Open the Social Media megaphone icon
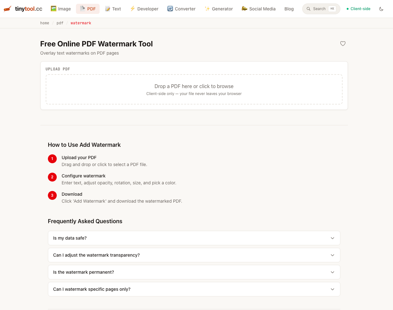 (244, 9)
